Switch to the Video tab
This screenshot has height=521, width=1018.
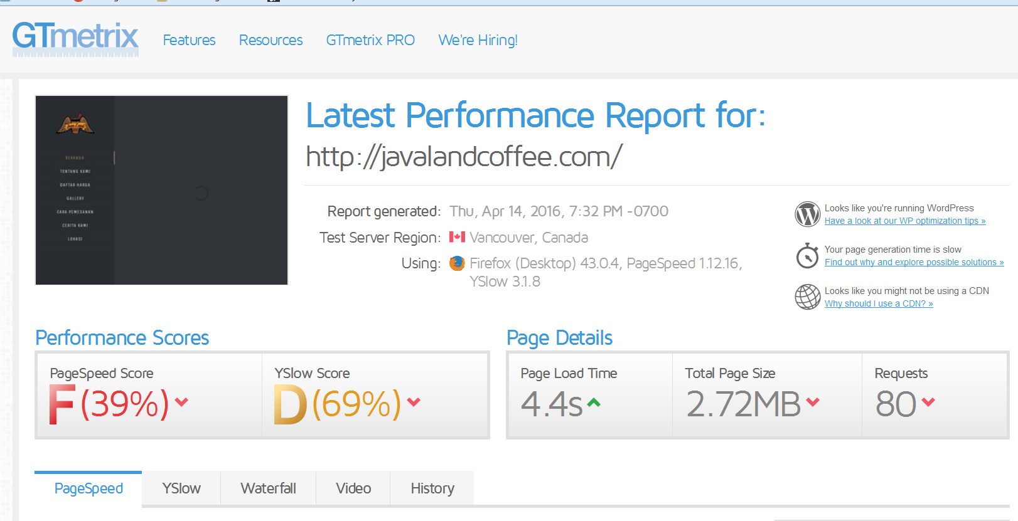coord(353,488)
